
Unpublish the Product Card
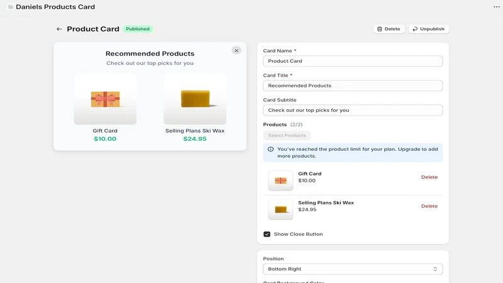(429, 29)
